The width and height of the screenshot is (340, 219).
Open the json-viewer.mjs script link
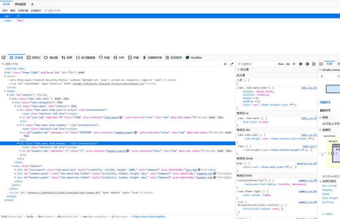pos(63,192)
